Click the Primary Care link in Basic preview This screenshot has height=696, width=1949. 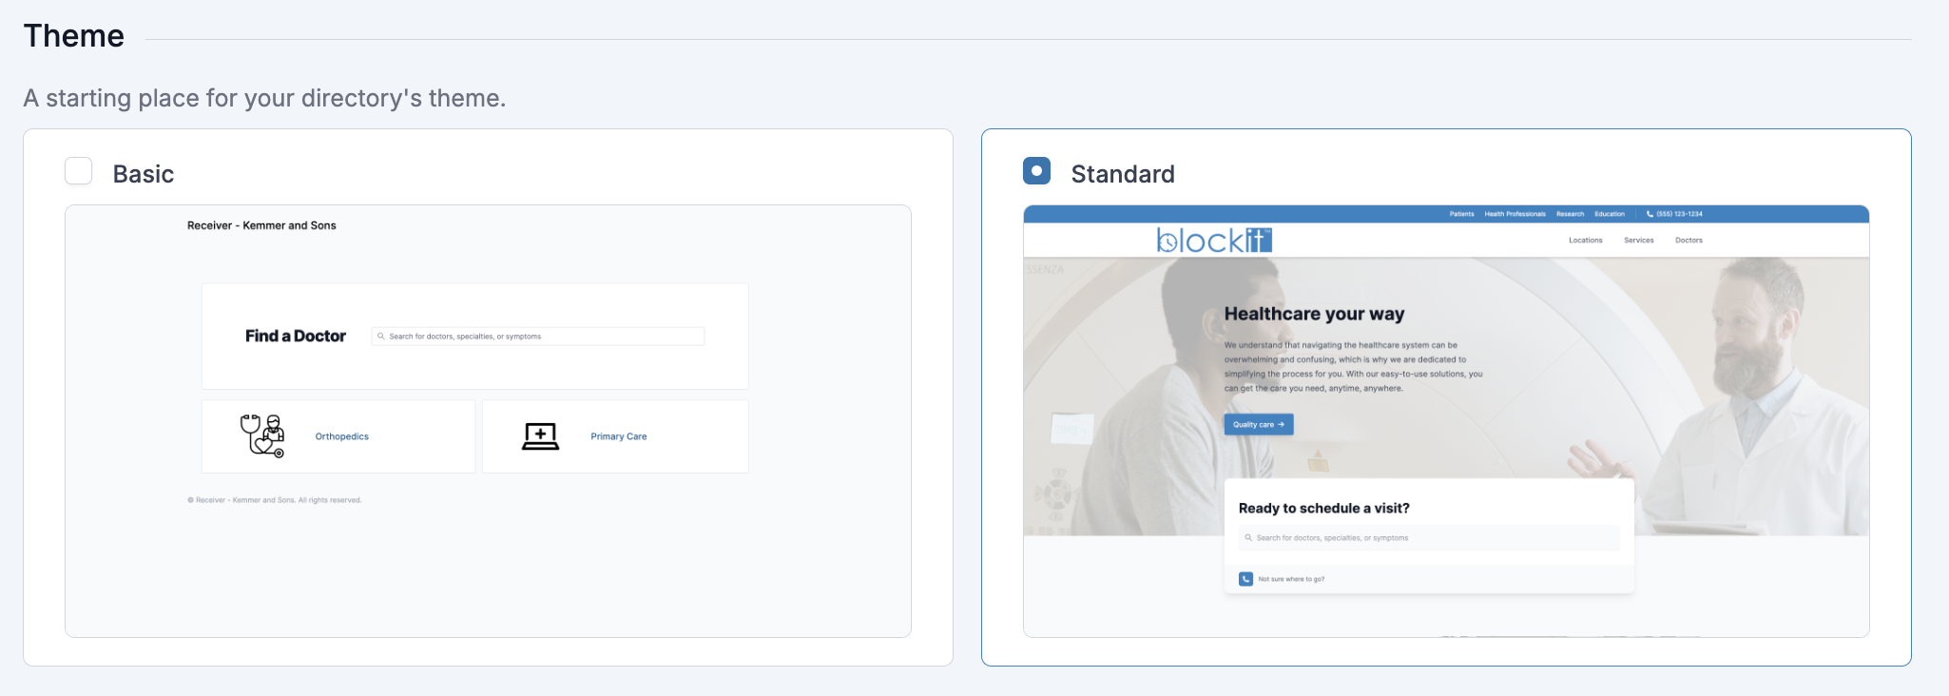click(619, 436)
